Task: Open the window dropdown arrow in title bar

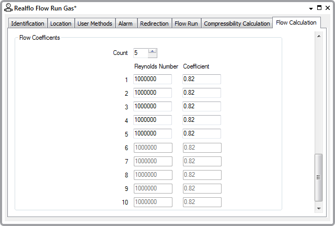Action: pos(311,8)
